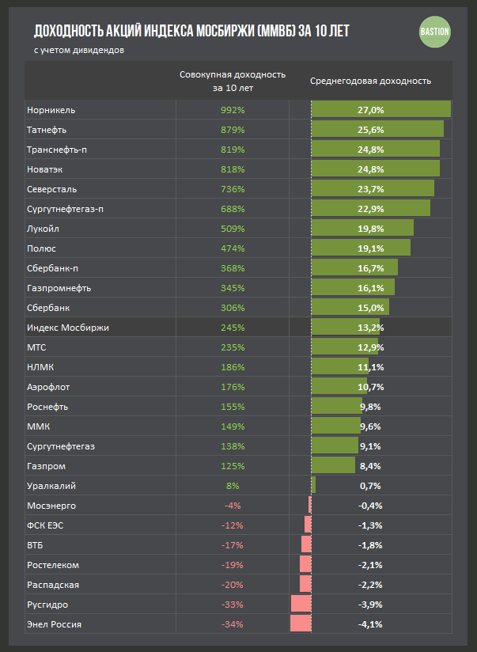
Task: Click the Лукойл 19,8% bar
Action: point(362,228)
